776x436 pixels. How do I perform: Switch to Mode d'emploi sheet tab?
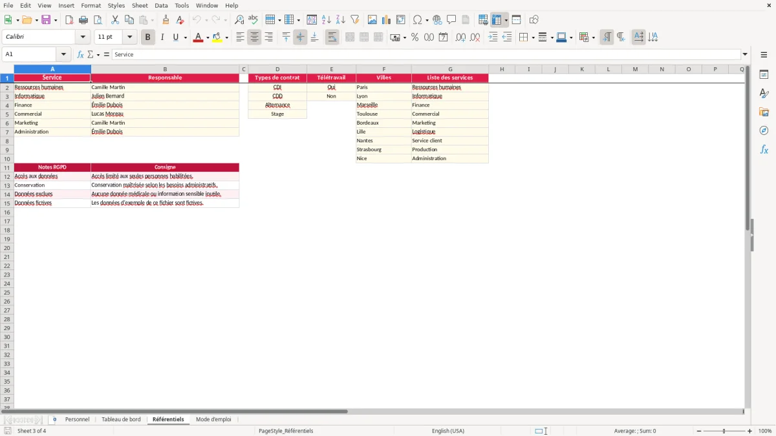tap(213, 419)
